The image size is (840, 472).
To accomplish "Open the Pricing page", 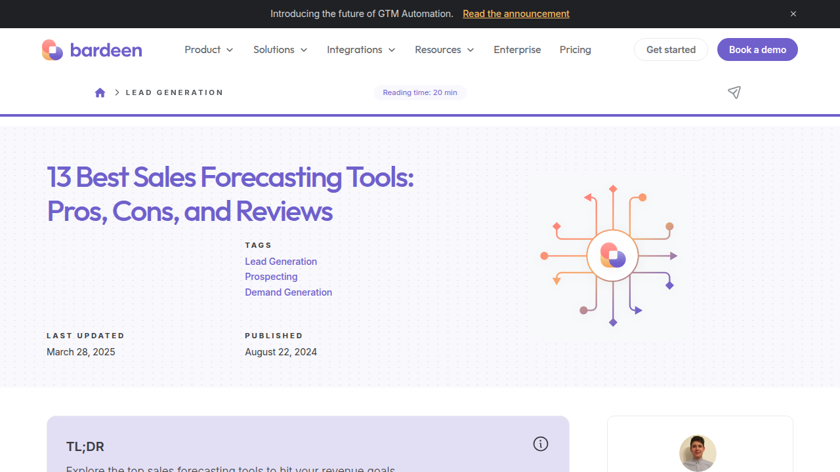I will [576, 50].
